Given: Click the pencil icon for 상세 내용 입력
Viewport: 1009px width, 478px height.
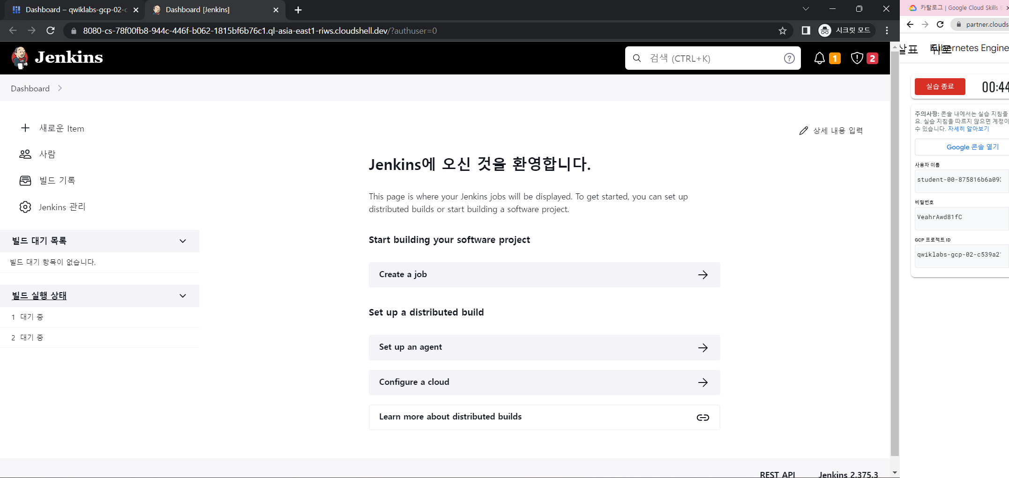Looking at the screenshot, I should point(804,131).
